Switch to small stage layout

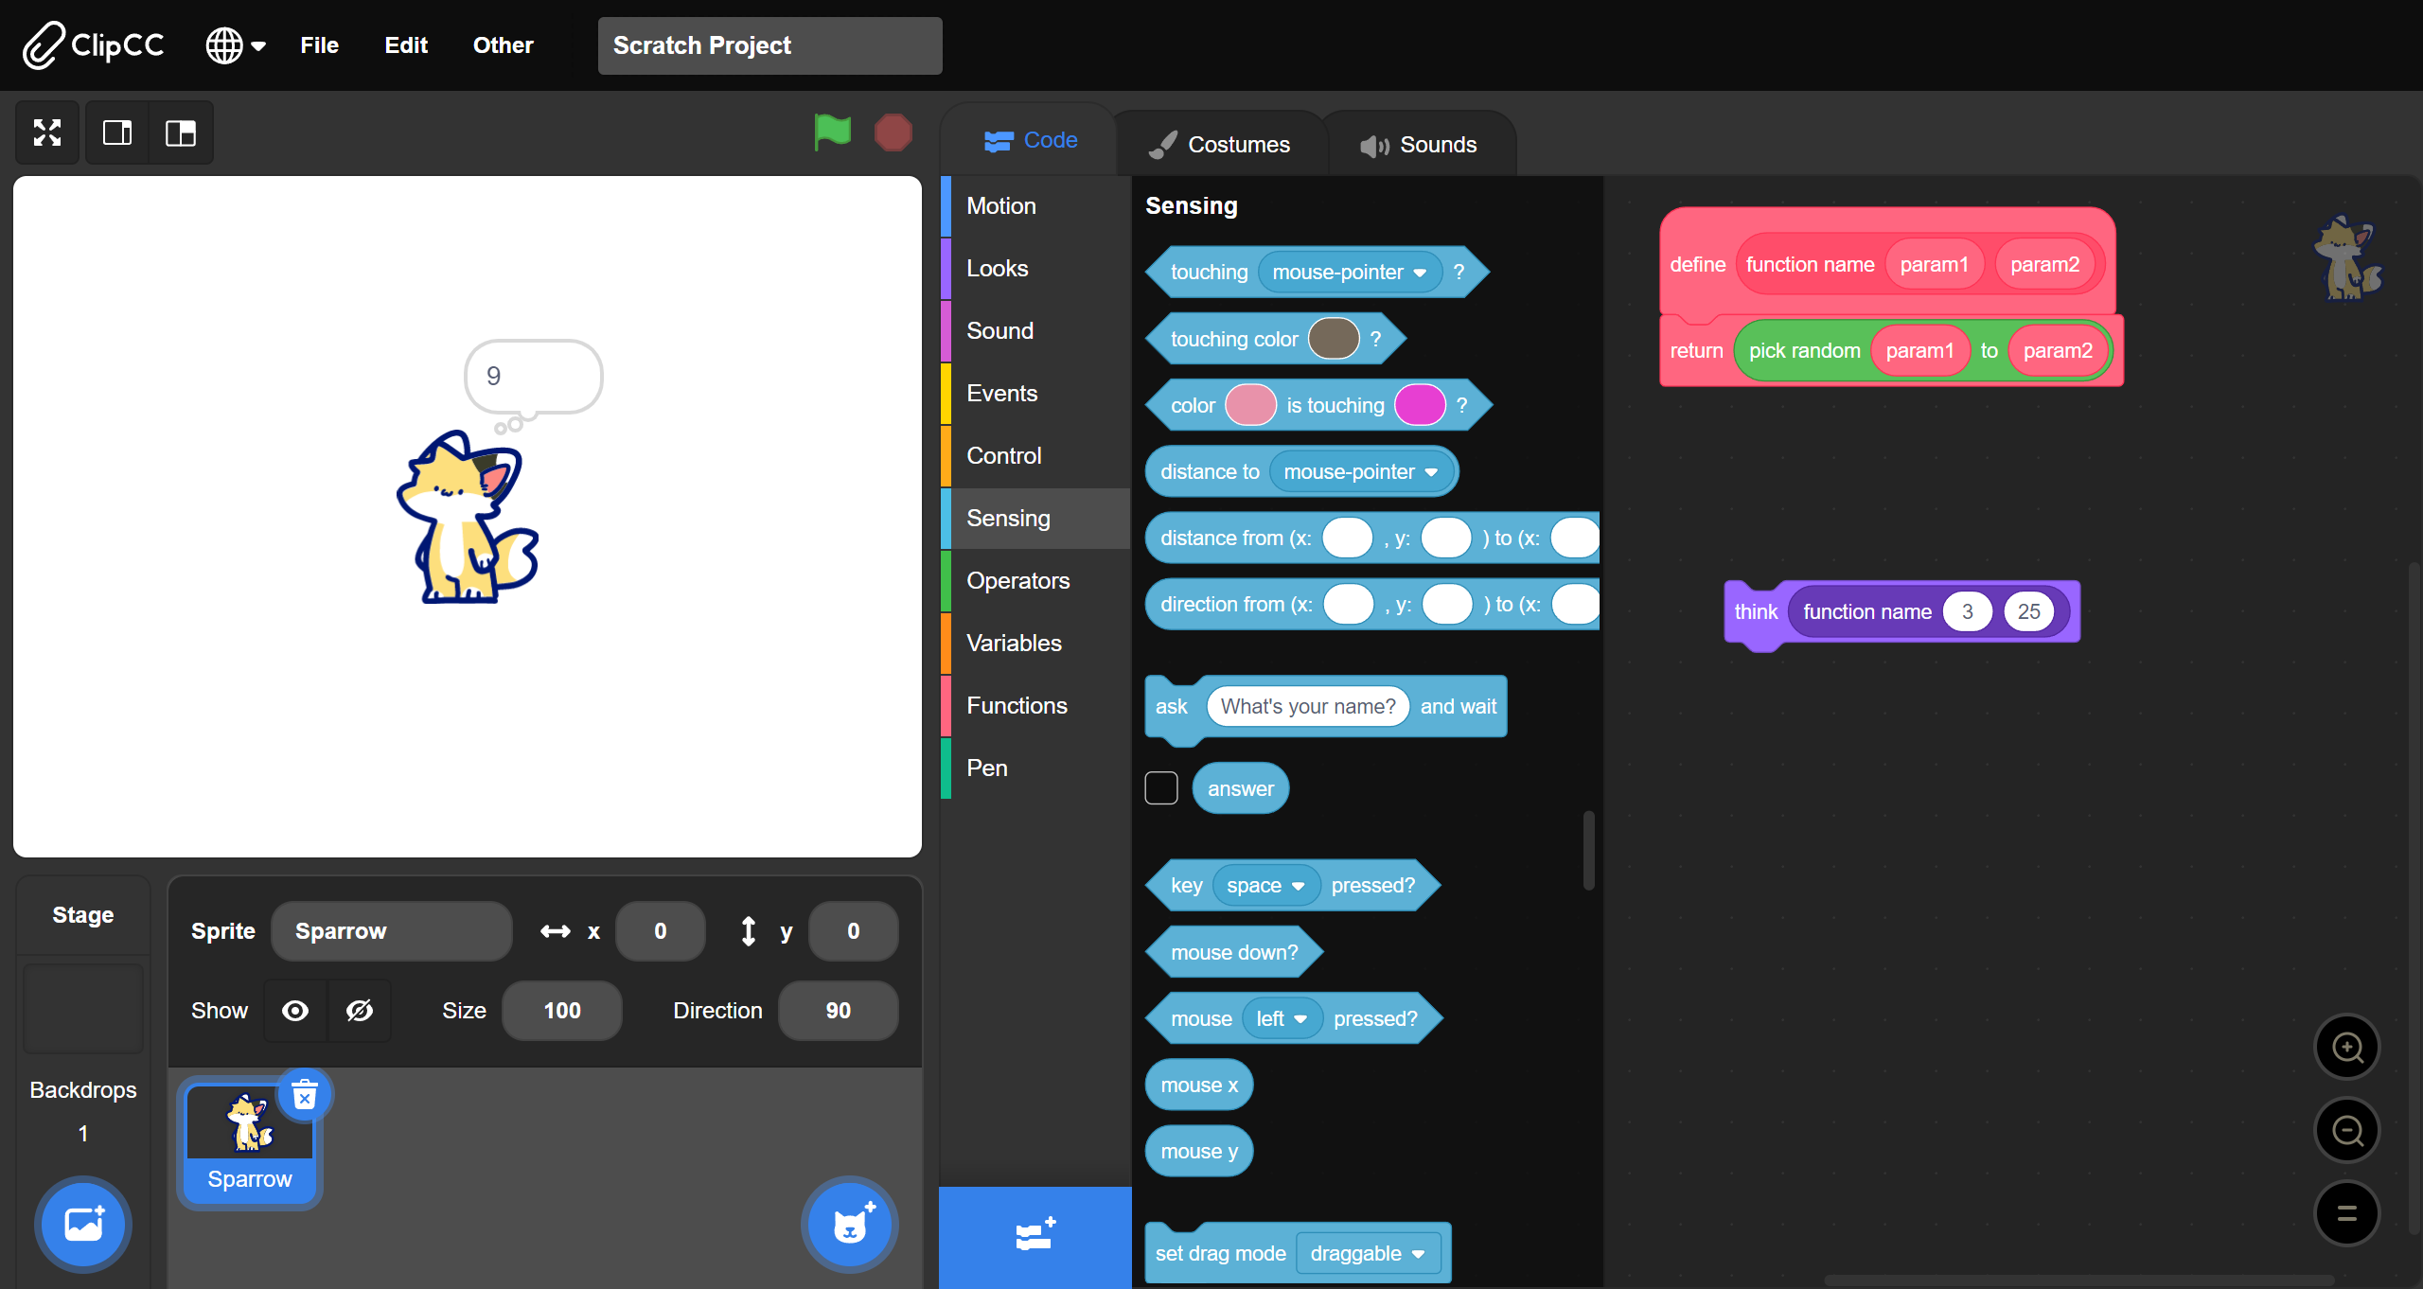(x=117, y=132)
